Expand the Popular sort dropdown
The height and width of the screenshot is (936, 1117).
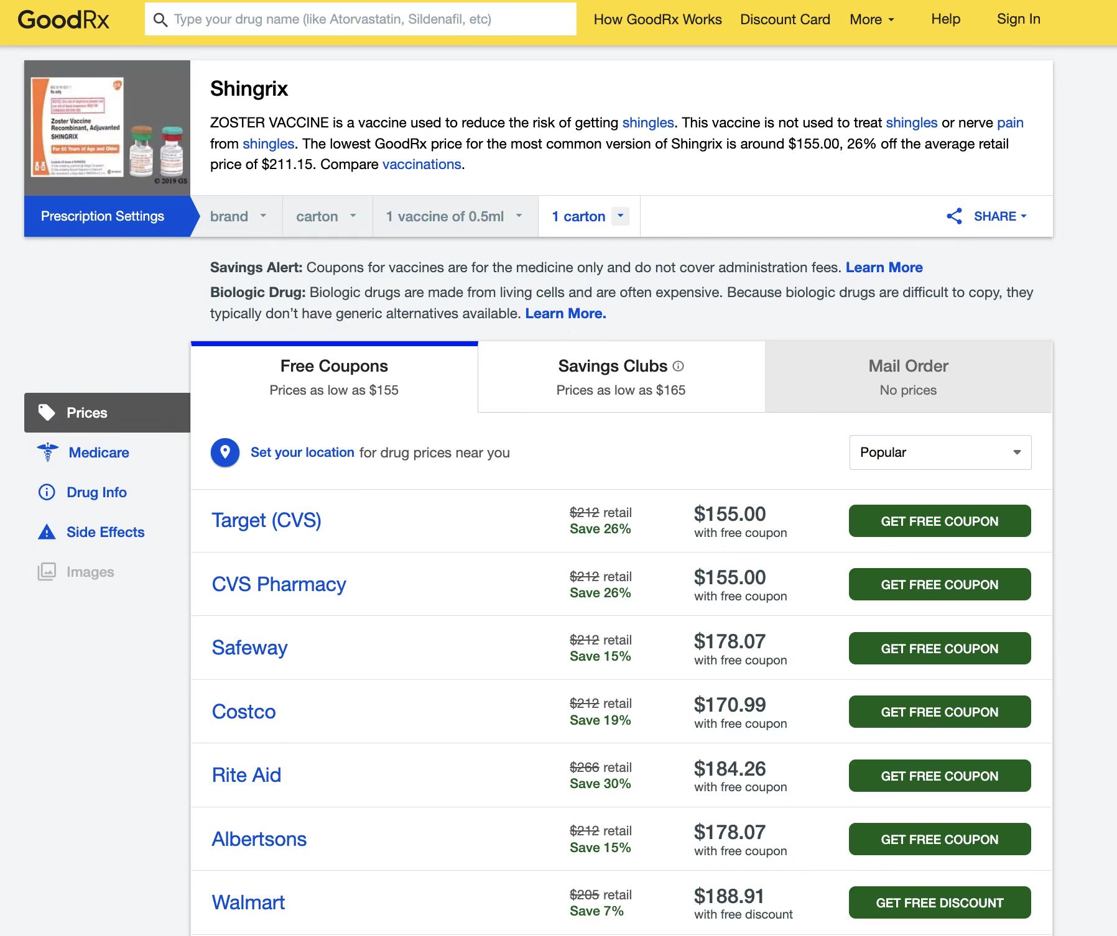tap(940, 452)
